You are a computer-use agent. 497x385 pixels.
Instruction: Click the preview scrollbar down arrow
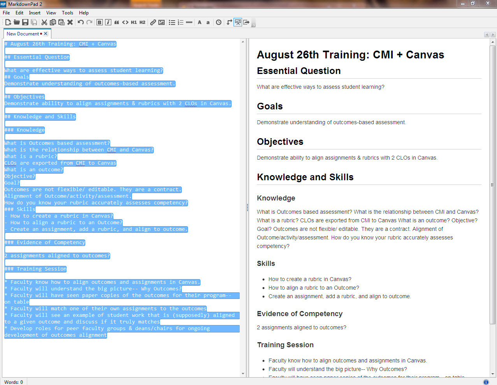tap(493, 374)
